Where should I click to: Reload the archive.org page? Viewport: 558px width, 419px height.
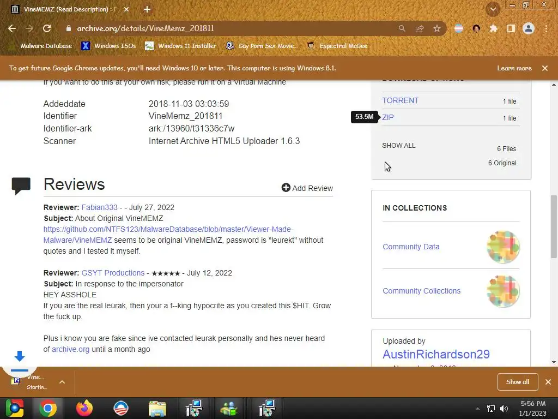tap(47, 28)
